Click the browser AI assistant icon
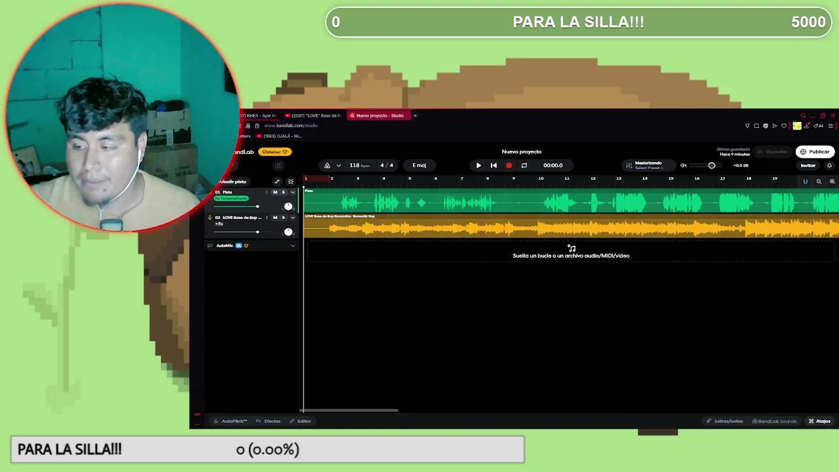 tap(819, 126)
